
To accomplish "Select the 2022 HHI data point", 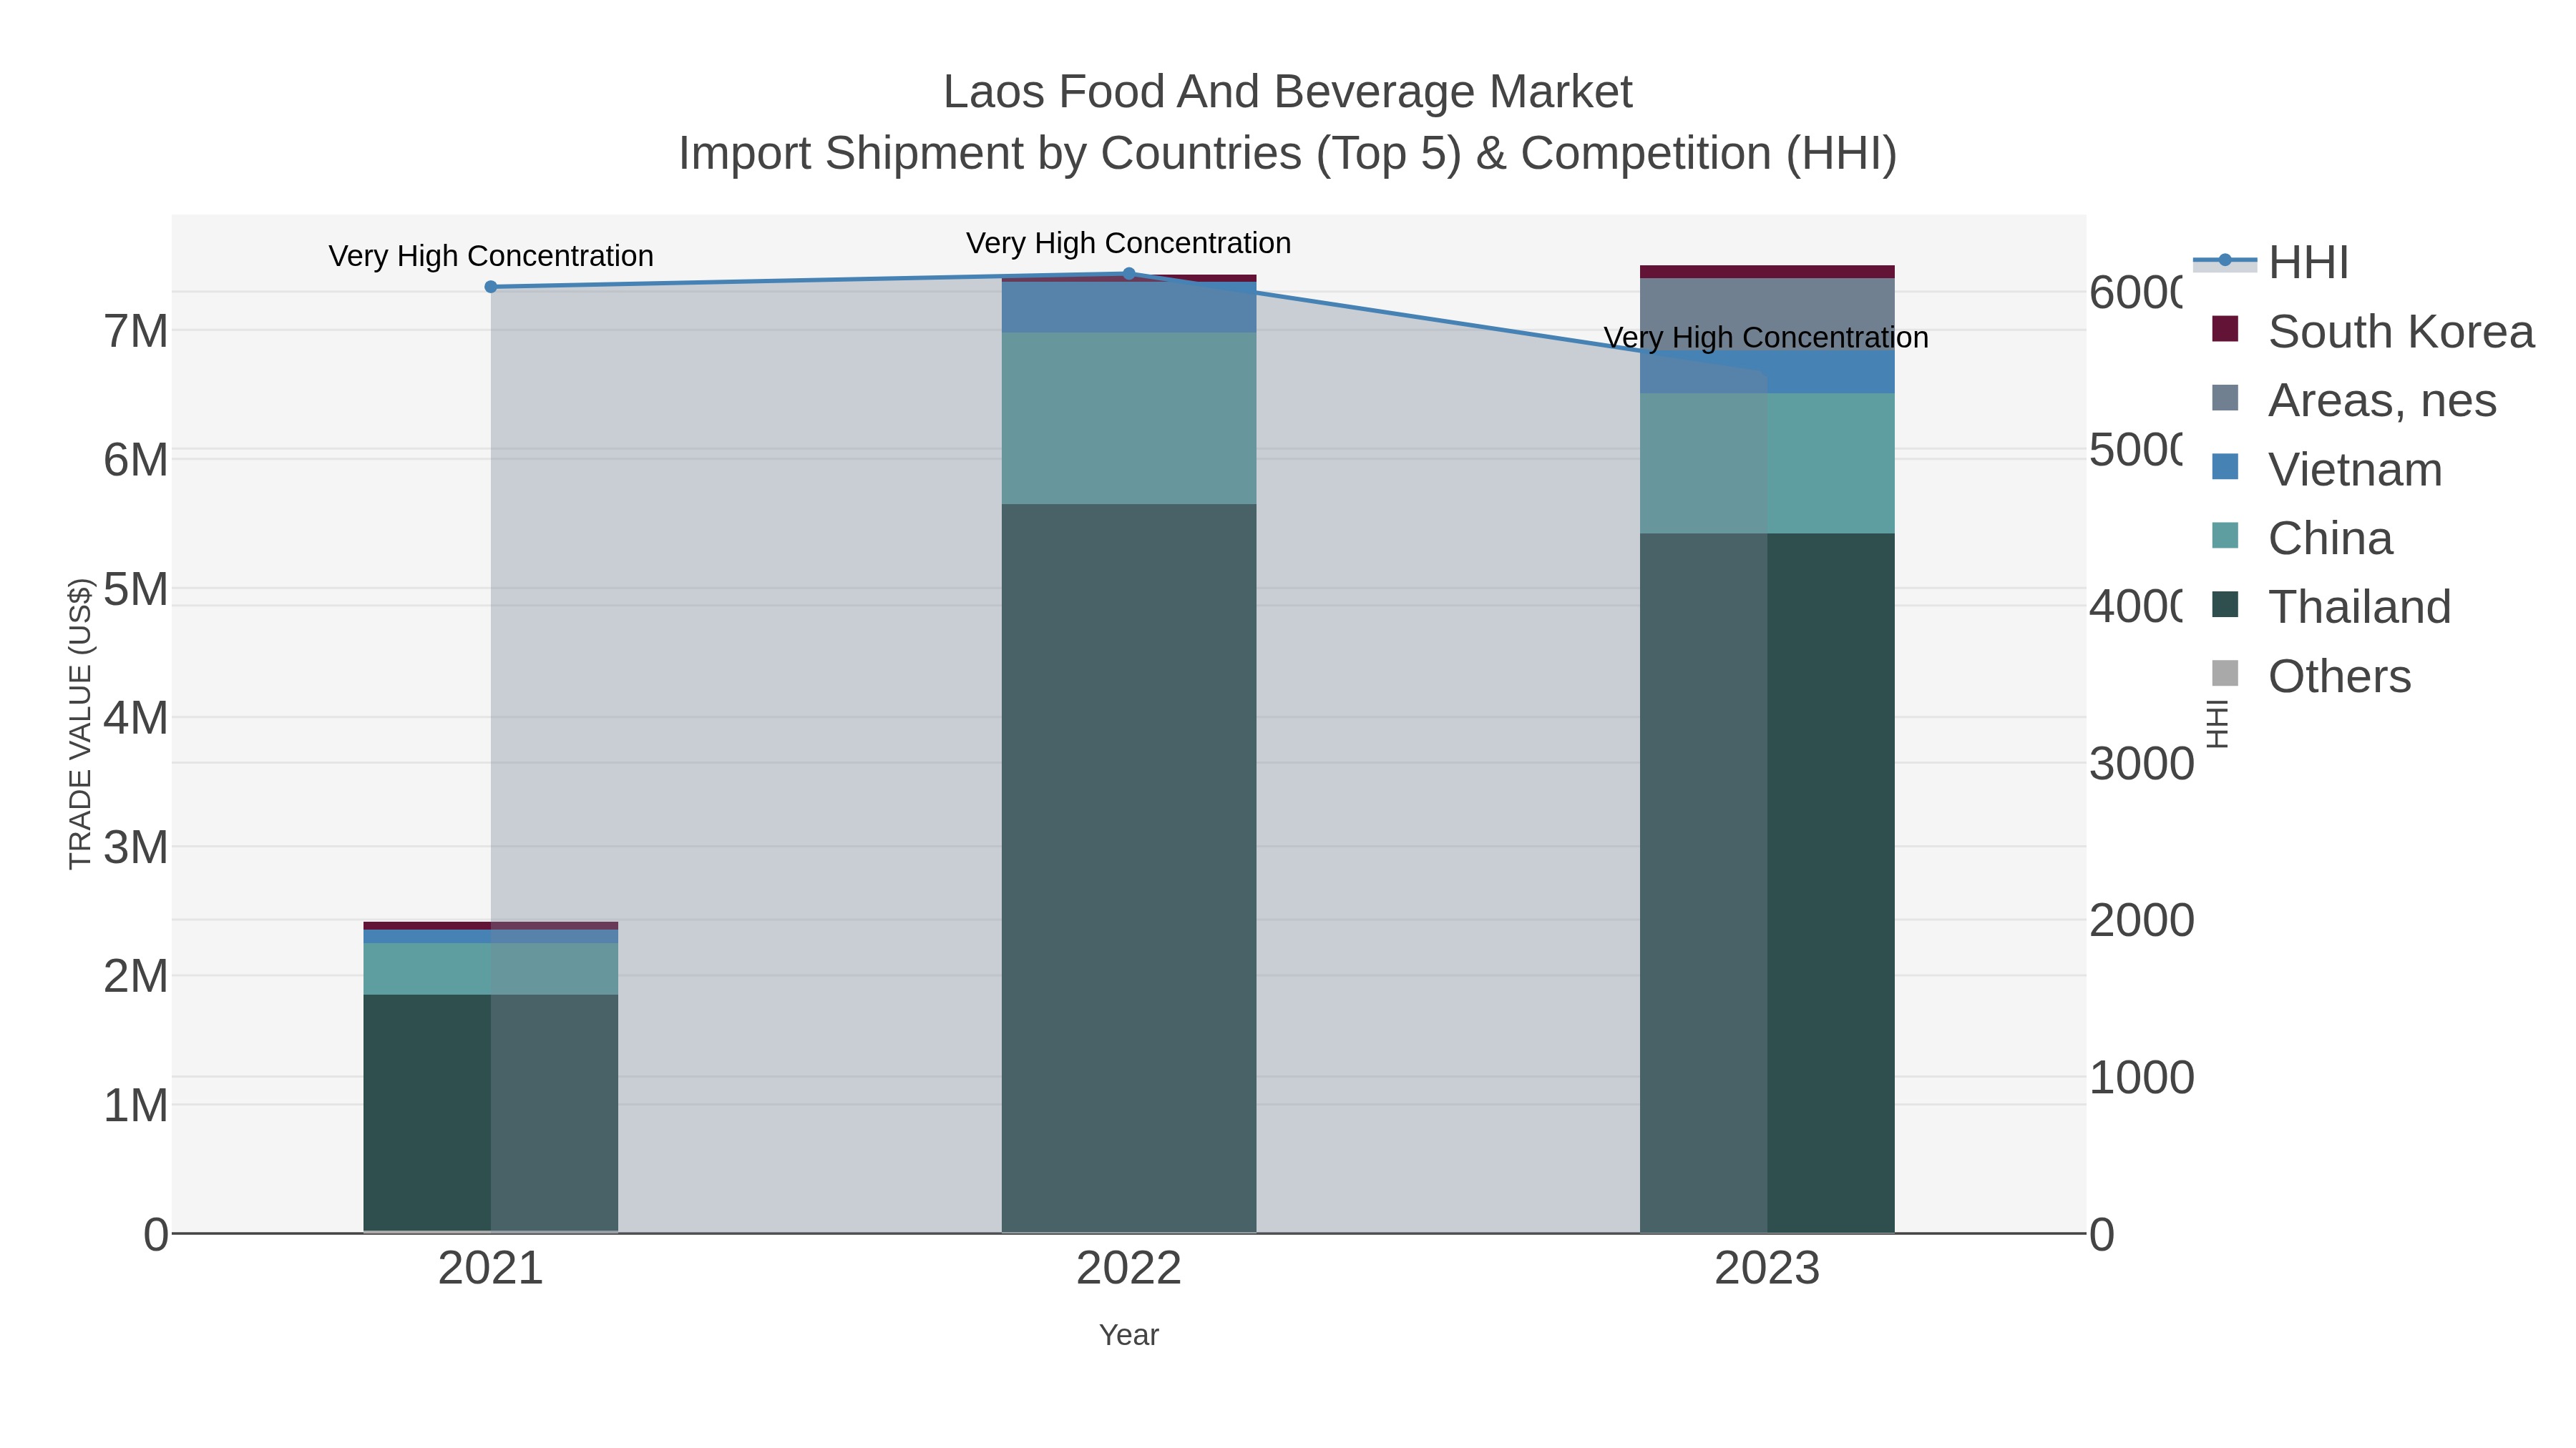I will (1129, 273).
